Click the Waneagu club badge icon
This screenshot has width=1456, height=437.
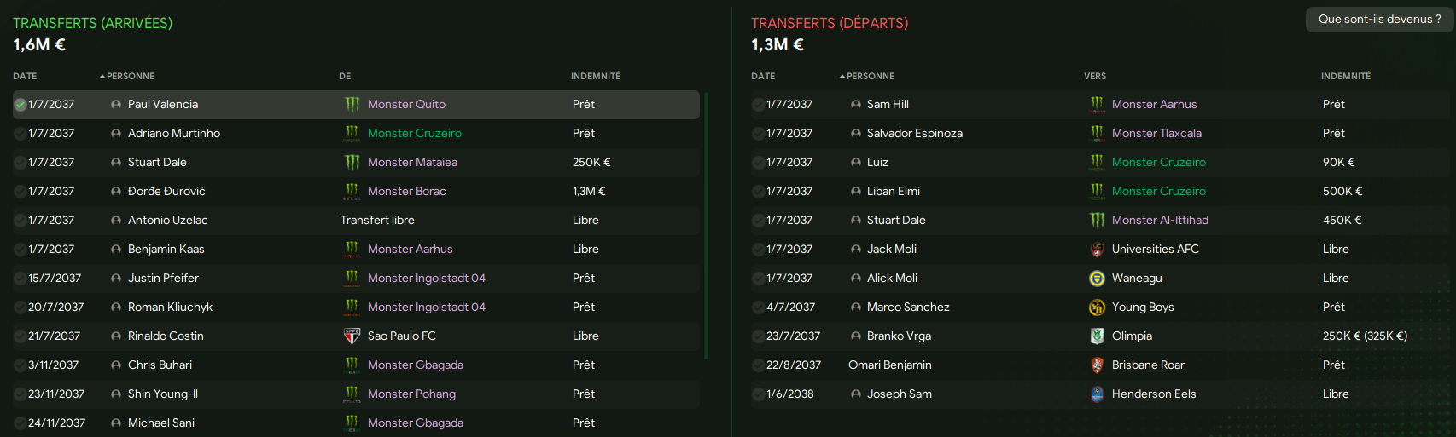(1097, 279)
